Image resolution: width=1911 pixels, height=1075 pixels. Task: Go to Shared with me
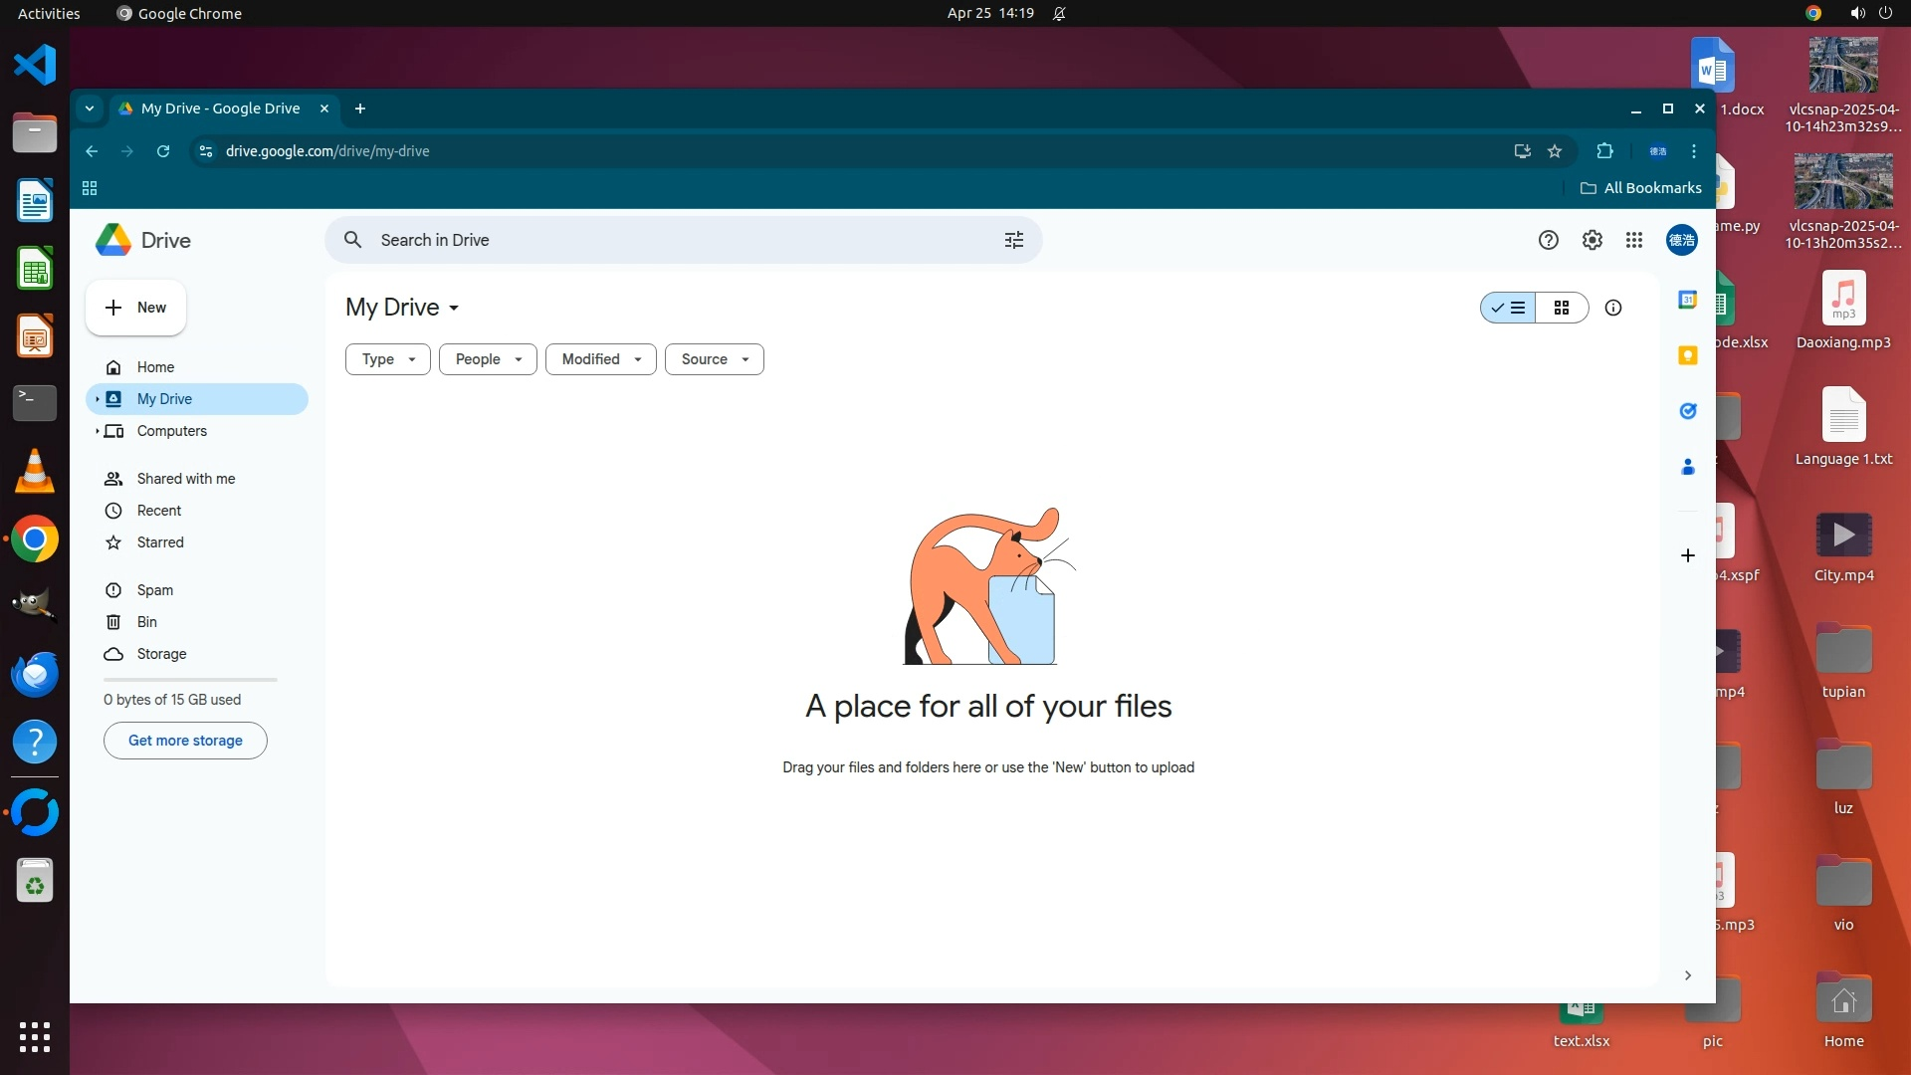tap(186, 479)
